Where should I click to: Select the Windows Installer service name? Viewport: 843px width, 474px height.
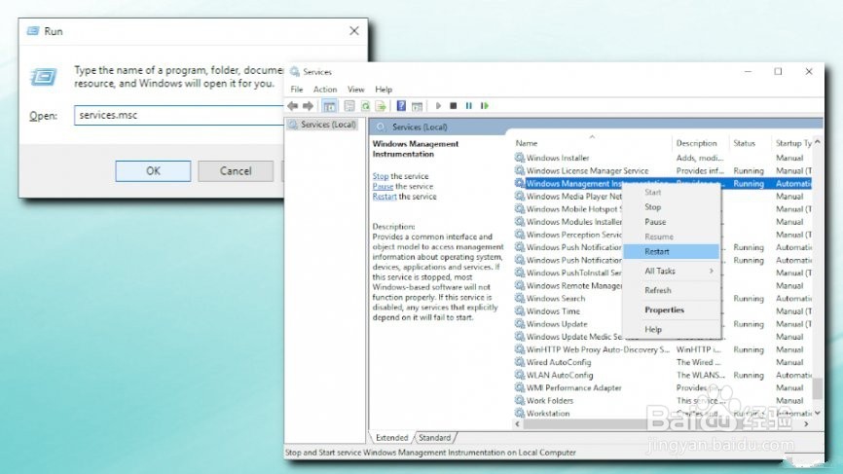558,158
